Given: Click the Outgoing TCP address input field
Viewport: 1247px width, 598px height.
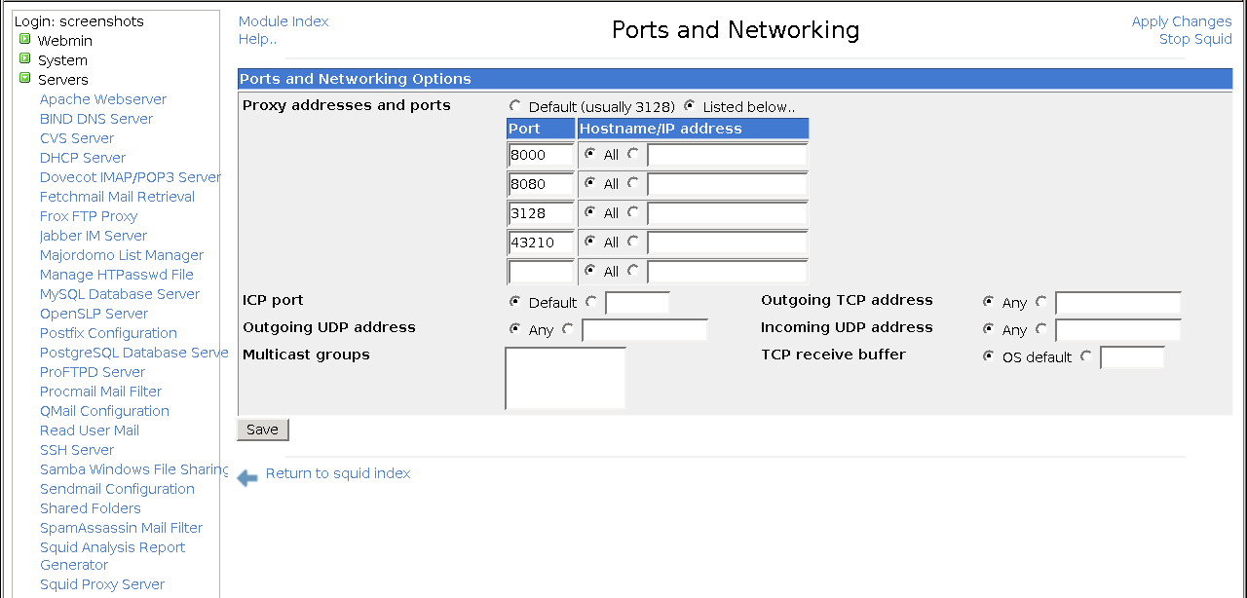Looking at the screenshot, I should [x=1118, y=303].
